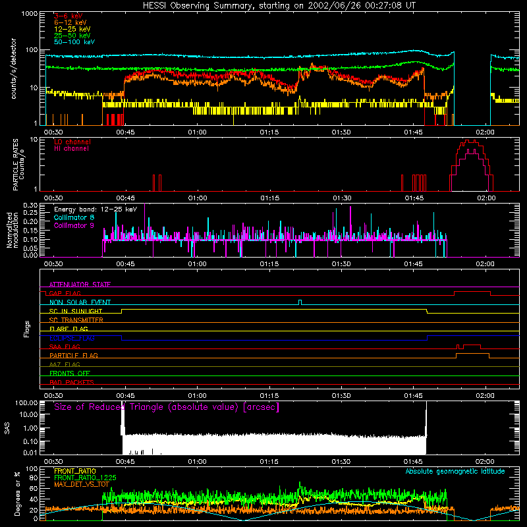Select the cyan 50-100 keV legend label

click(74, 42)
